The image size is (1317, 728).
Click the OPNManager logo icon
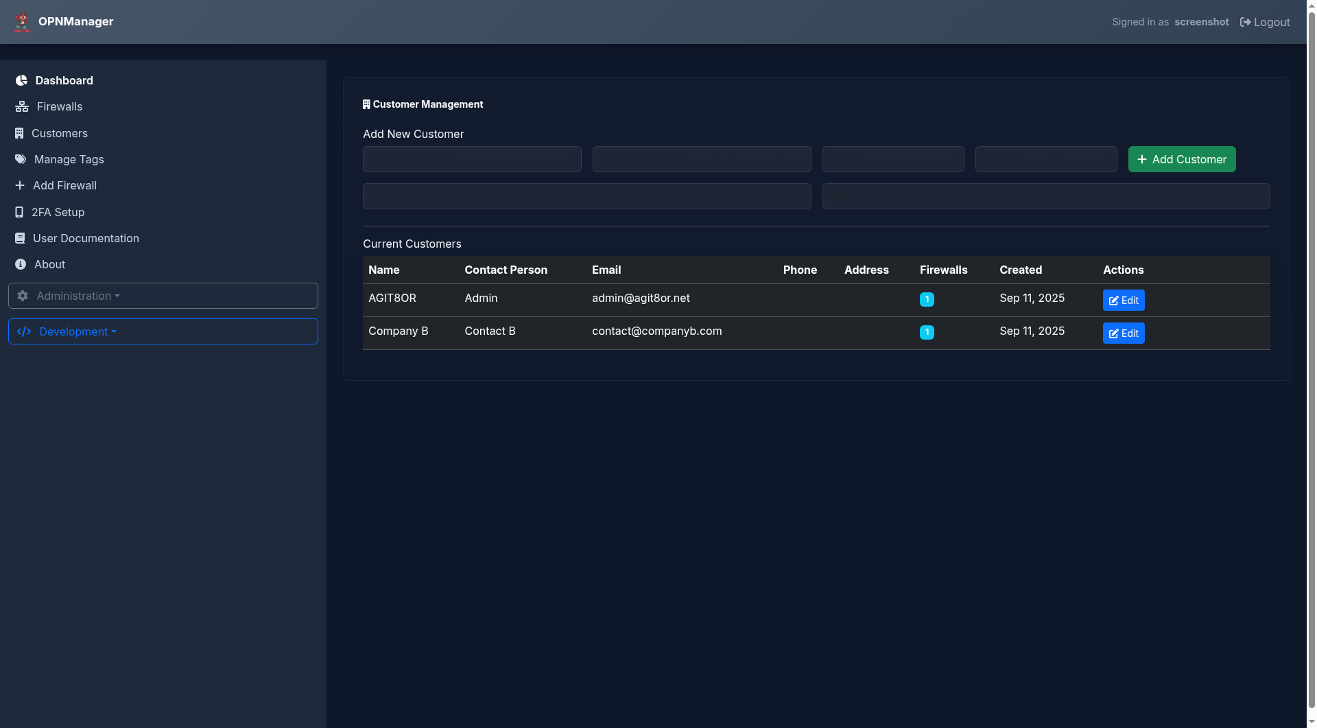pyautogui.click(x=22, y=22)
